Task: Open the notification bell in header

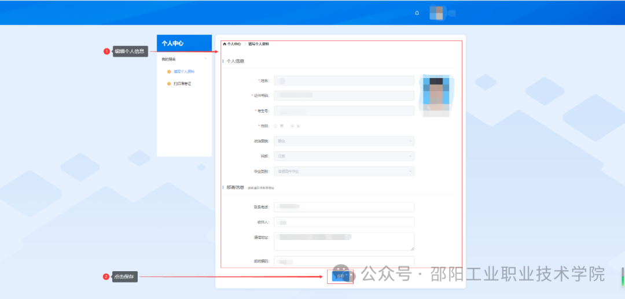Action: (417, 13)
